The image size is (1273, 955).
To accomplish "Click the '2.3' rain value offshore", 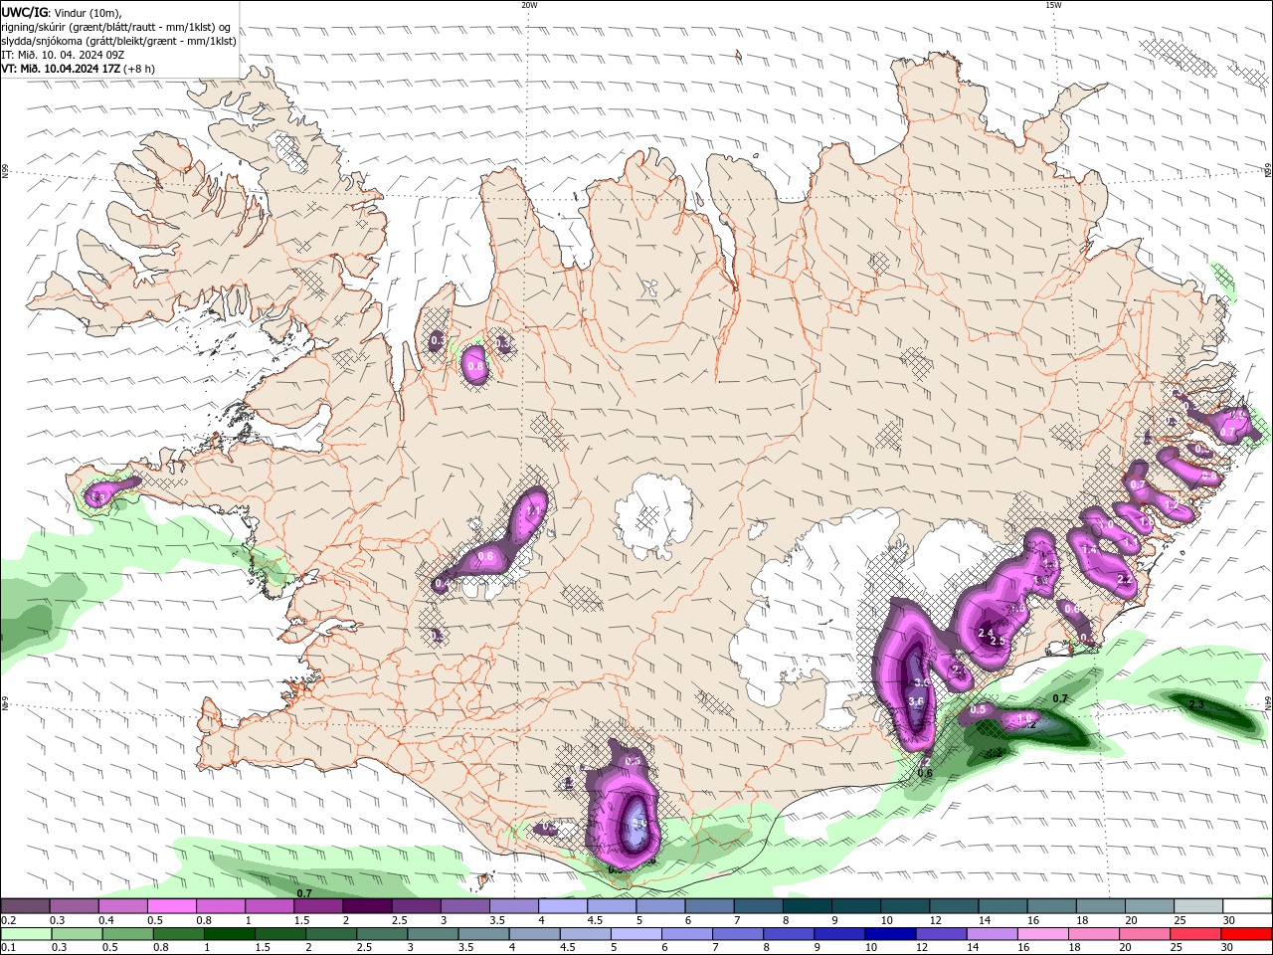I will pyautogui.click(x=1197, y=705).
